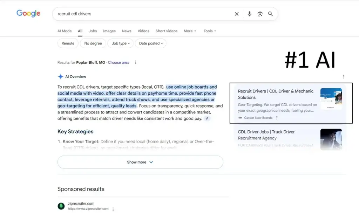Select the Choose area link
359x213 pixels.
pyautogui.click(x=118, y=62)
